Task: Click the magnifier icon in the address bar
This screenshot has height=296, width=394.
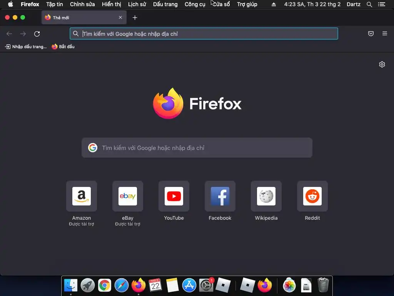Action: click(x=76, y=34)
